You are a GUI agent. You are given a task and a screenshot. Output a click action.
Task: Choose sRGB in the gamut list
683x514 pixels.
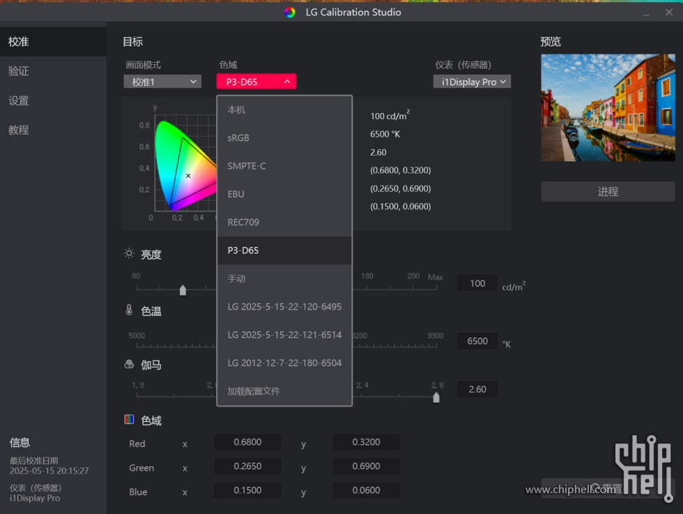click(284, 138)
